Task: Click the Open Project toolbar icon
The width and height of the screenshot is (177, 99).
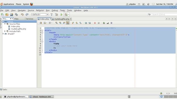Action: pos(12,15)
